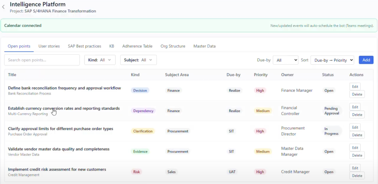
Task: Delete the currency conversion rates open point
Action: [357, 115]
